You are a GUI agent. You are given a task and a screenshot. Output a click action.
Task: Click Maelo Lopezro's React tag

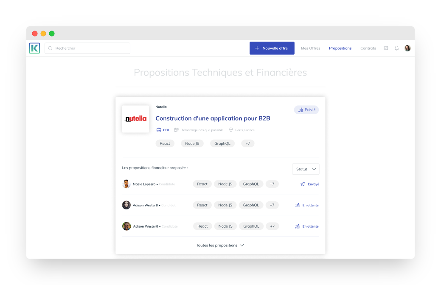click(x=202, y=184)
